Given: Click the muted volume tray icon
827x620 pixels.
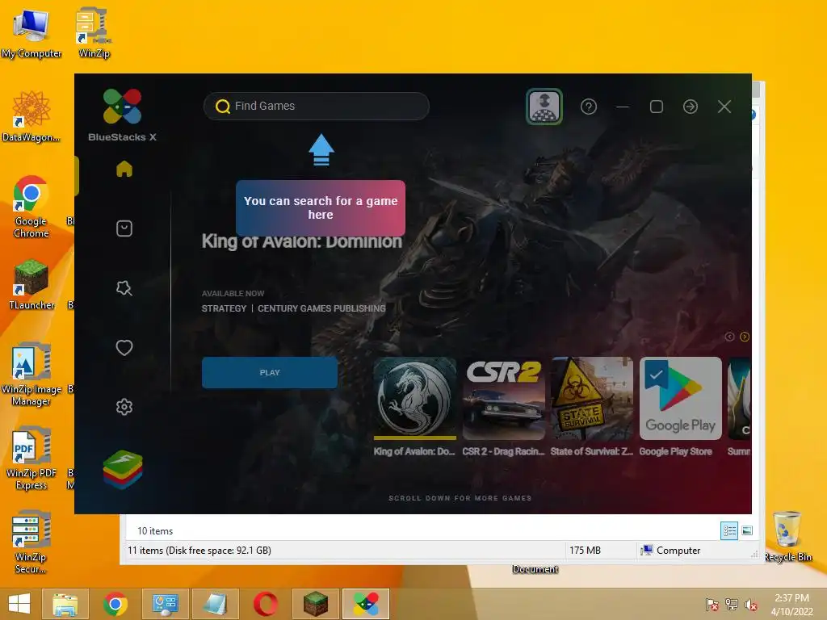Looking at the screenshot, I should (751, 605).
